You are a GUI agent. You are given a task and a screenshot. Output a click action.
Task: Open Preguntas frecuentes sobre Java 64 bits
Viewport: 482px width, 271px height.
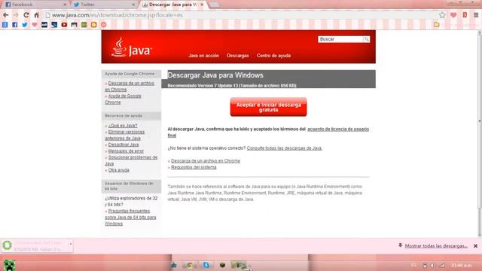[x=130, y=218]
